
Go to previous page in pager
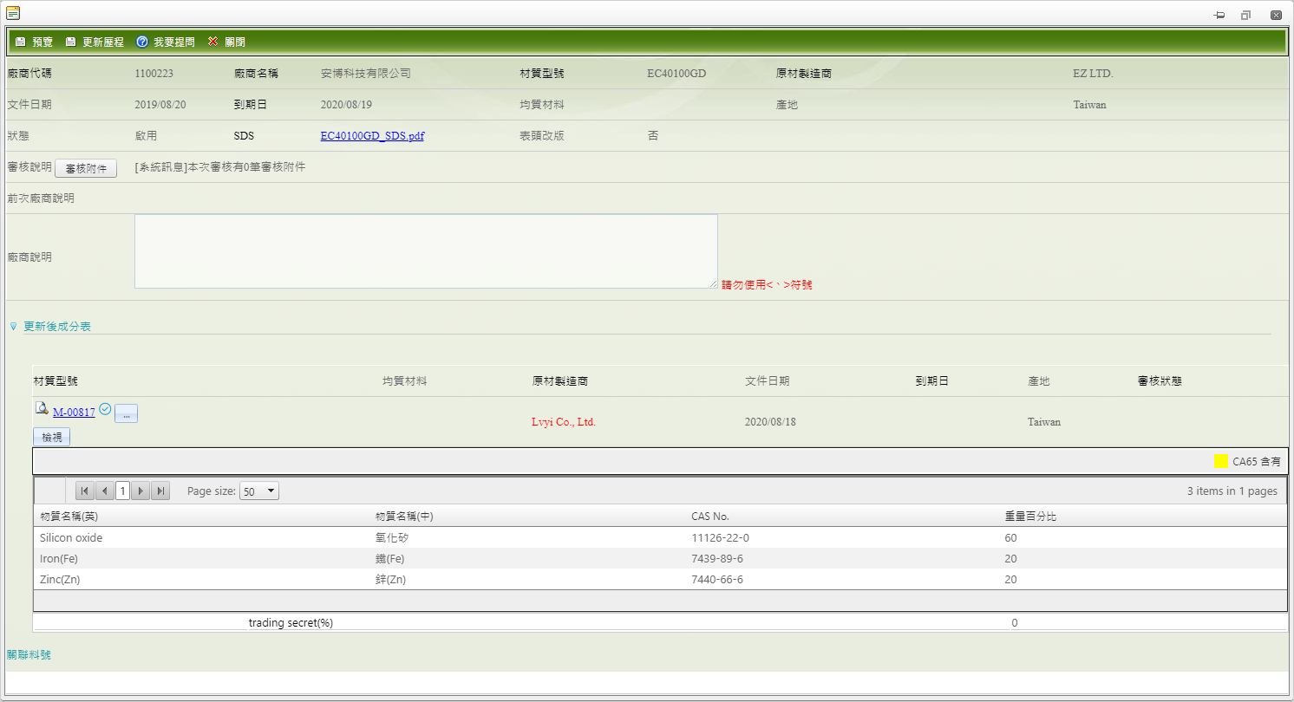(104, 491)
